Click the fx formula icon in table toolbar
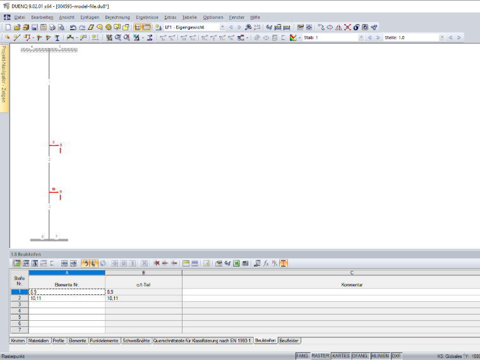480x360 pixels. tap(266, 263)
